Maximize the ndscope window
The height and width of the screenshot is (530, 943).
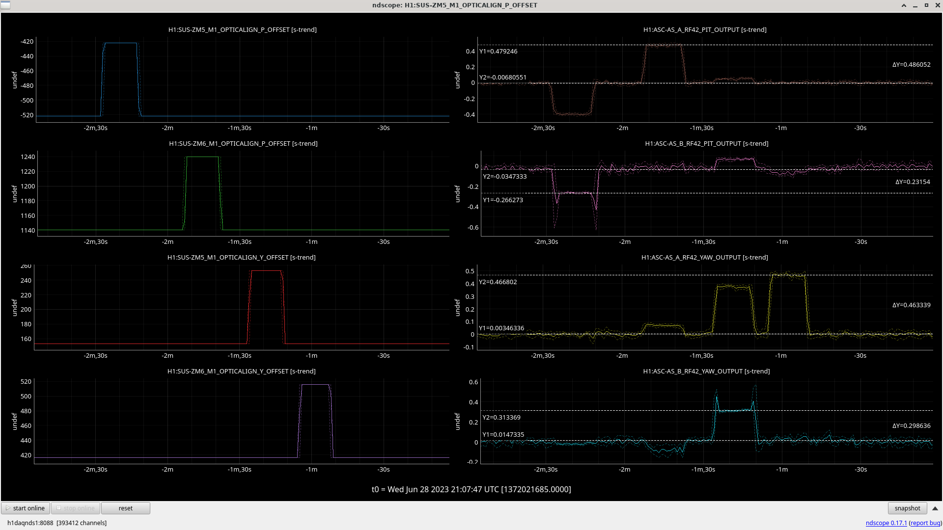(926, 5)
